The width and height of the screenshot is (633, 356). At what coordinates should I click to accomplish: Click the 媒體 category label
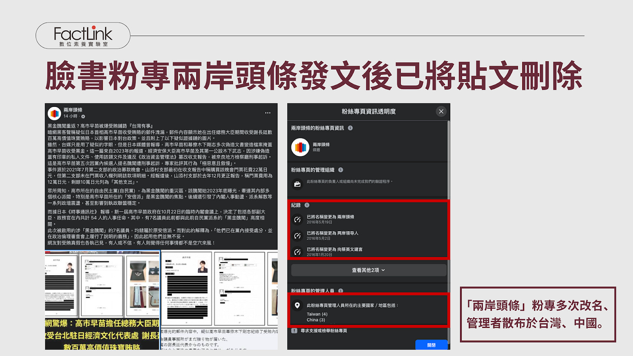click(x=316, y=150)
